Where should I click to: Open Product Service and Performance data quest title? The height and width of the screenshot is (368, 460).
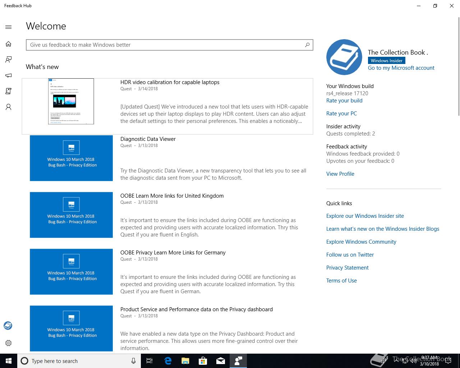click(197, 309)
